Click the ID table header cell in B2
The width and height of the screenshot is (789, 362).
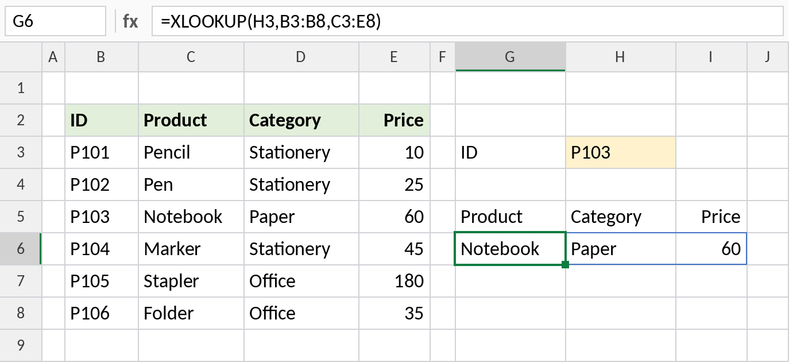click(102, 120)
